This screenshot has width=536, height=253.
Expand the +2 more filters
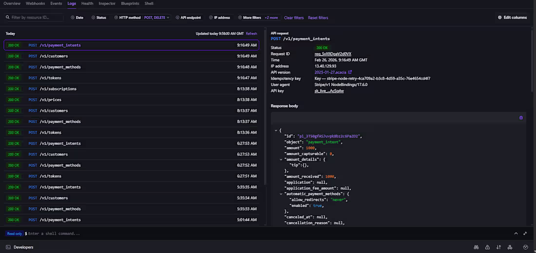pyautogui.click(x=271, y=18)
